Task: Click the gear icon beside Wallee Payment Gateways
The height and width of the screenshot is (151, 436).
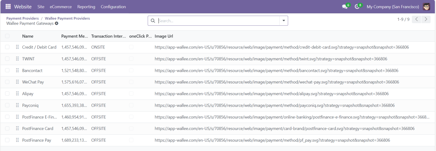Action: (56, 23)
